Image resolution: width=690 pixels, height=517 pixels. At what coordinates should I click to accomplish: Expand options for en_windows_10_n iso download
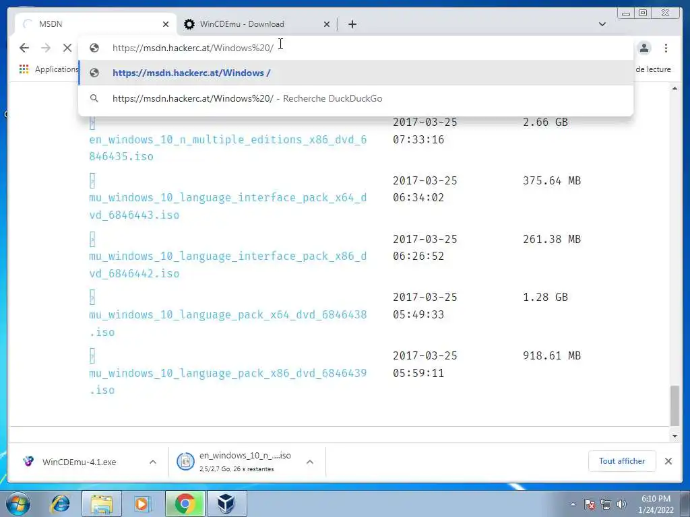point(310,462)
